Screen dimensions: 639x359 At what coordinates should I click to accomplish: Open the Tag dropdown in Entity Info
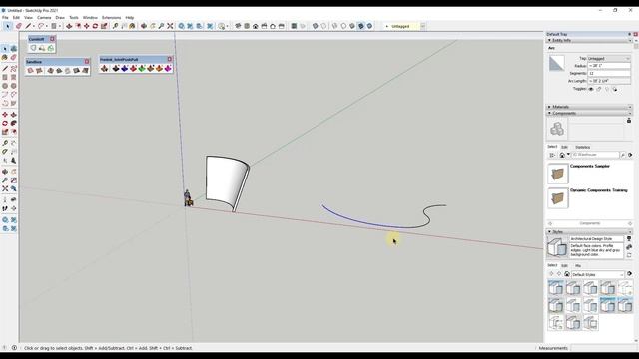609,58
